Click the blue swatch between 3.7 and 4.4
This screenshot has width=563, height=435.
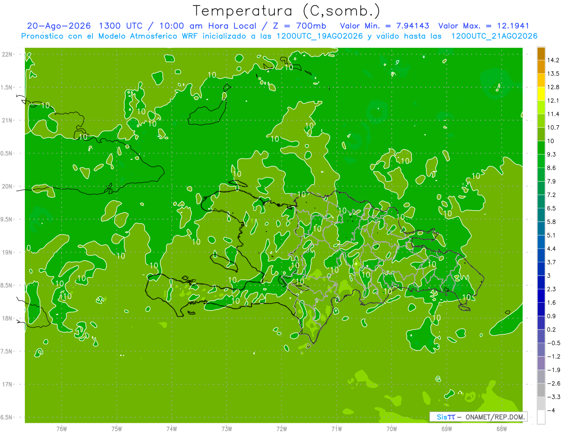coord(541,255)
